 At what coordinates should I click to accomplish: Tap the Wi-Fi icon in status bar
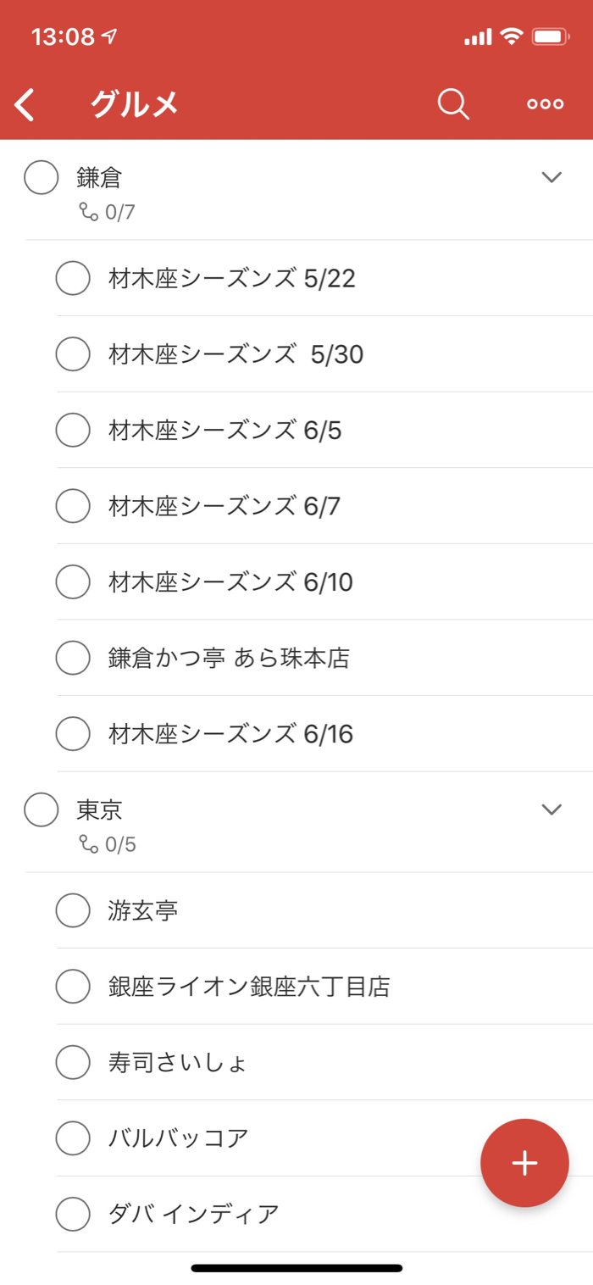[512, 36]
